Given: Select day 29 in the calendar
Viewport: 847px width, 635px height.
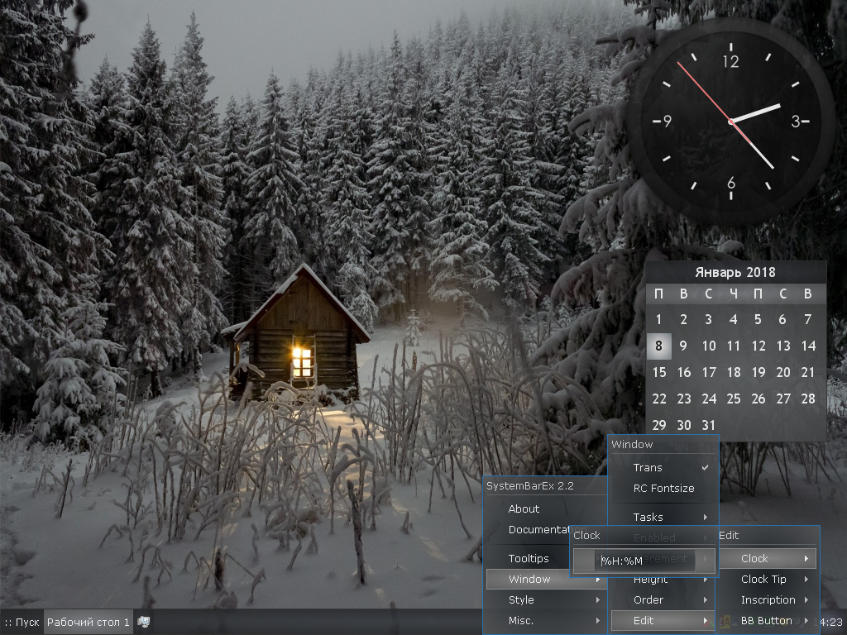Looking at the screenshot, I should (x=659, y=425).
